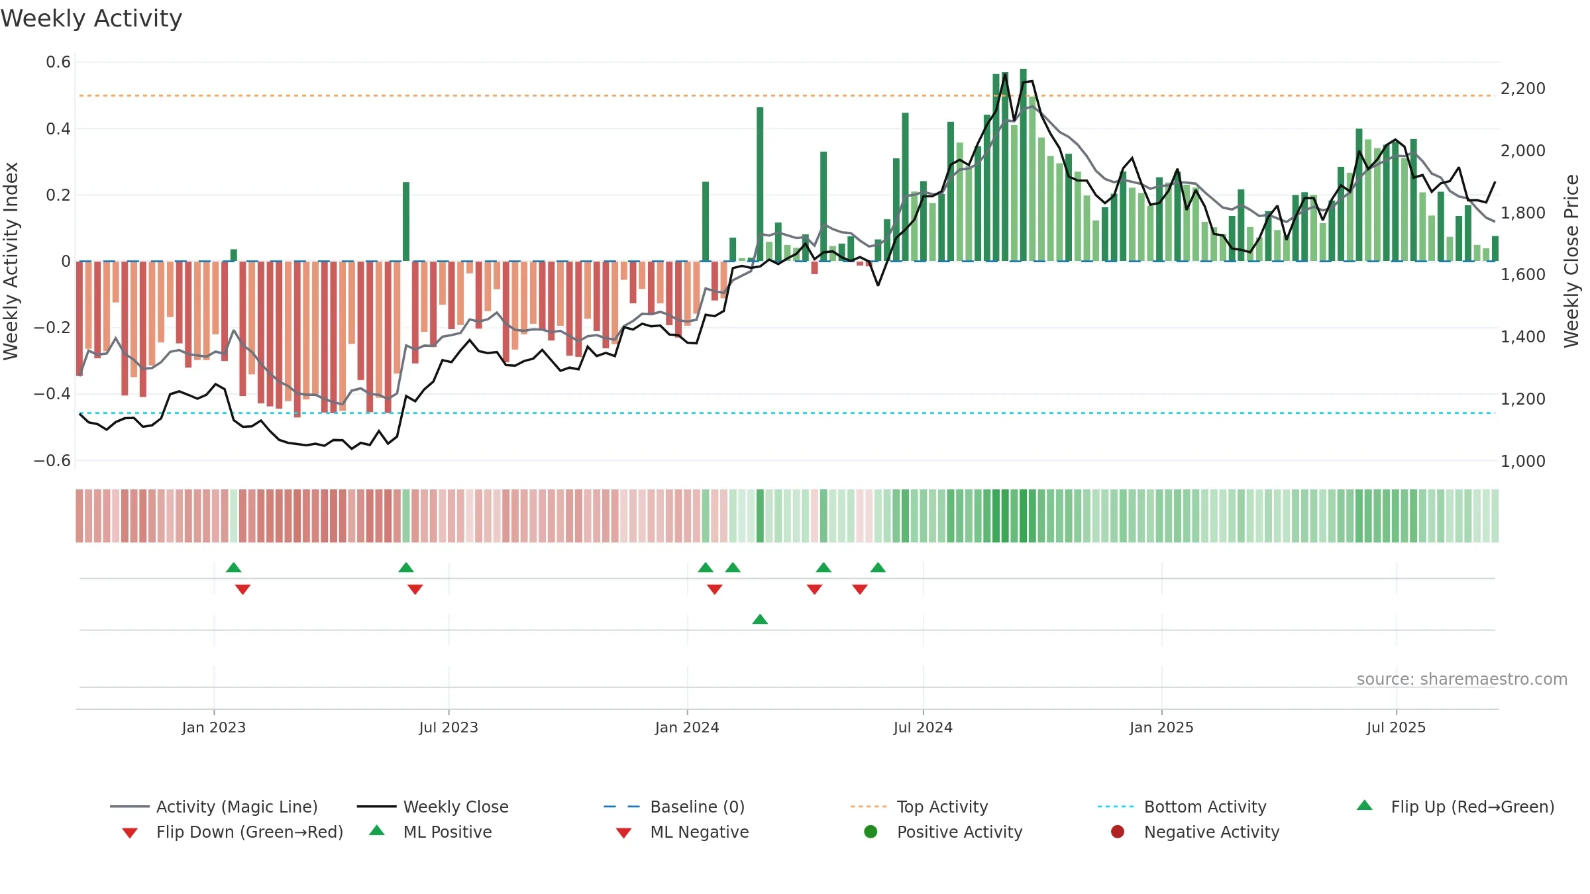Click the ML Positive marker in early 2024

pos(760,619)
